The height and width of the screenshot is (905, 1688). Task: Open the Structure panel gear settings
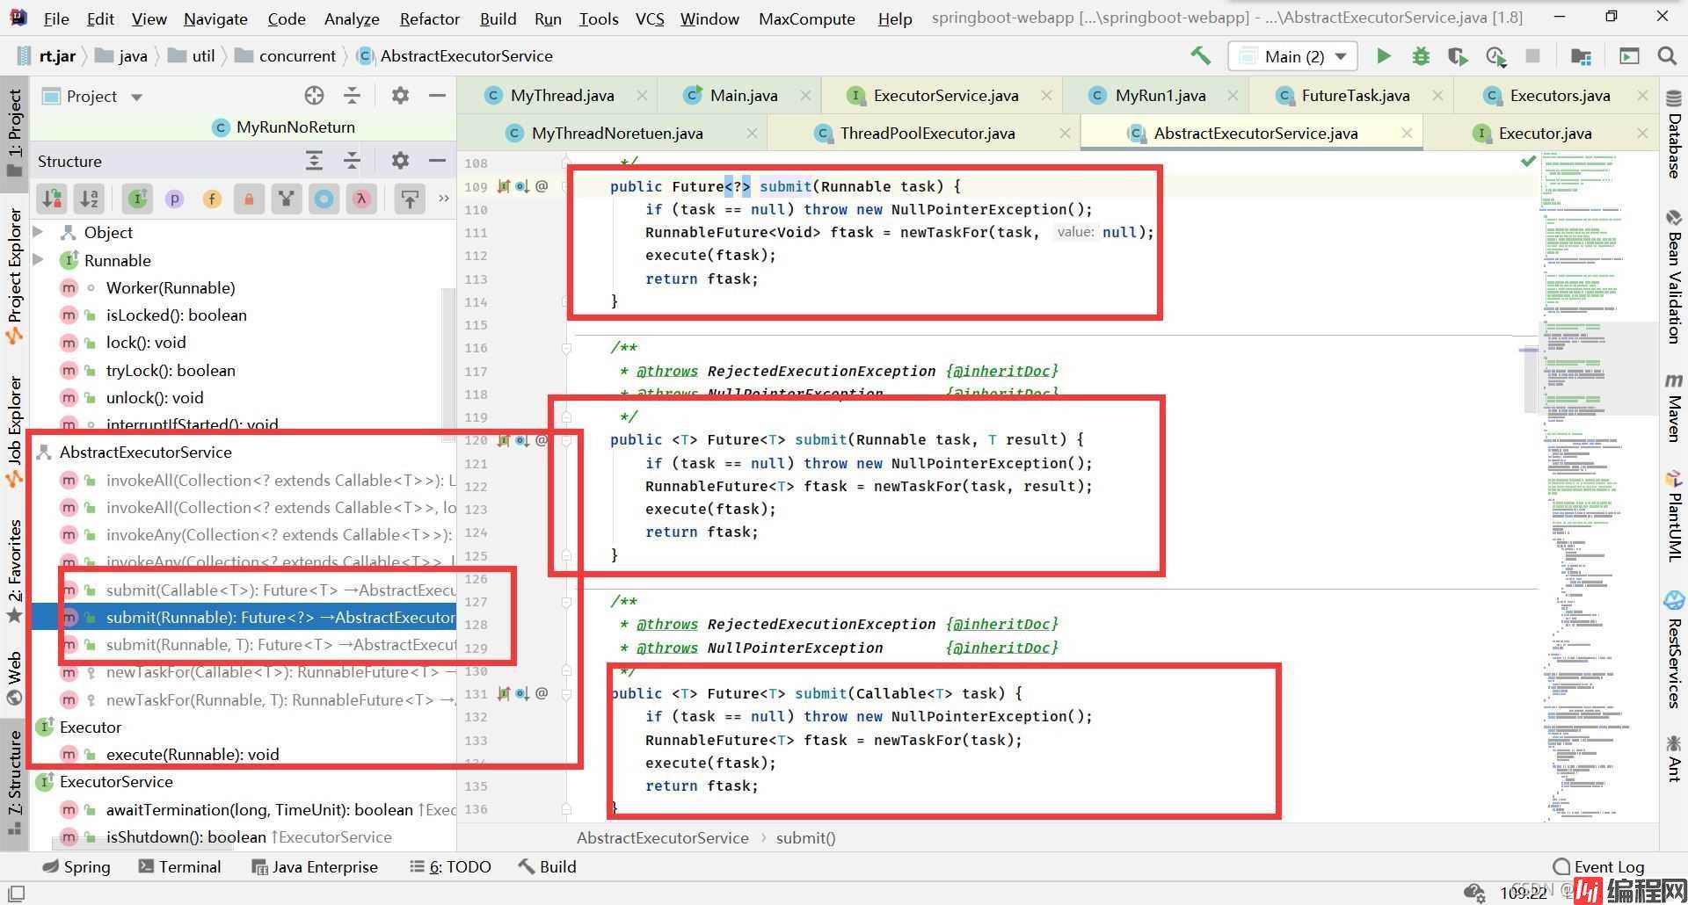[x=400, y=160]
